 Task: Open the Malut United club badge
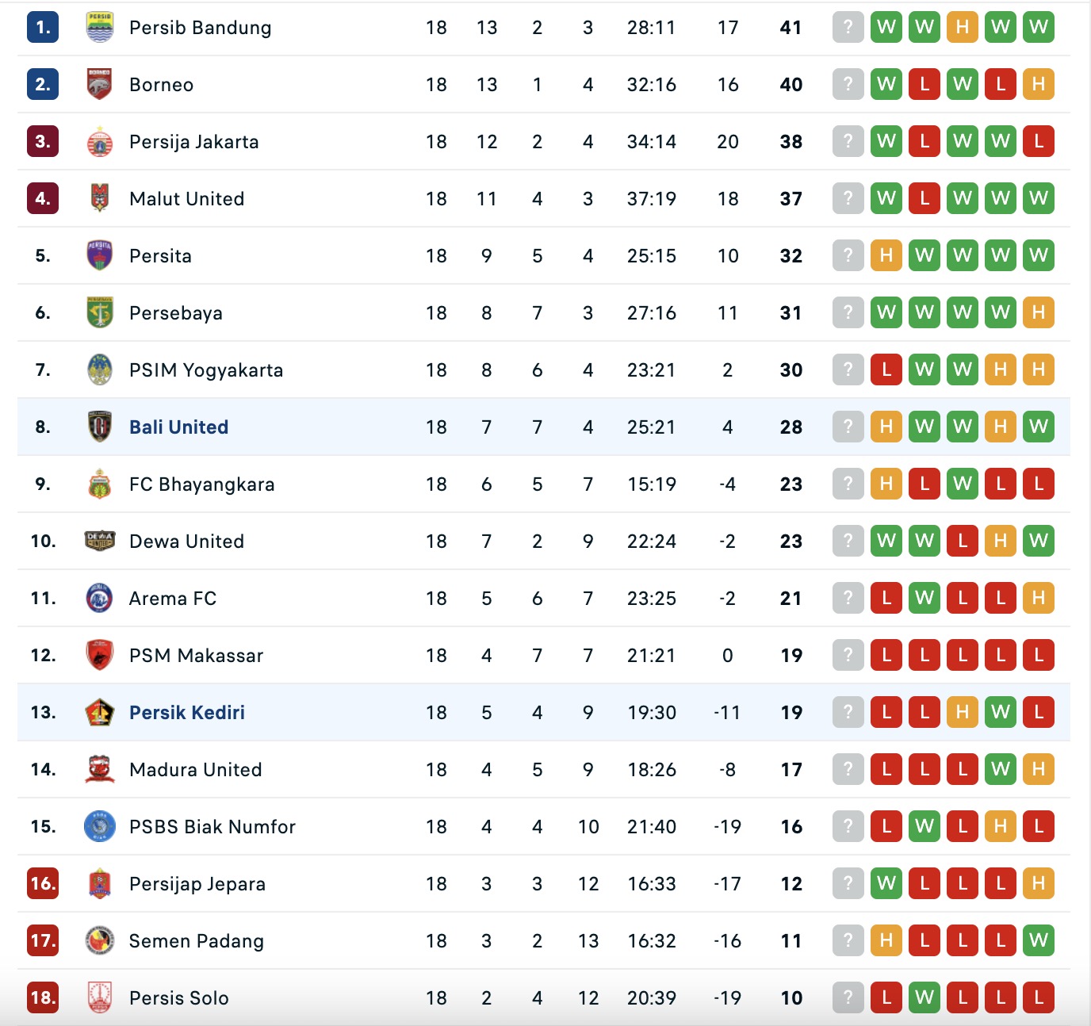(x=100, y=198)
